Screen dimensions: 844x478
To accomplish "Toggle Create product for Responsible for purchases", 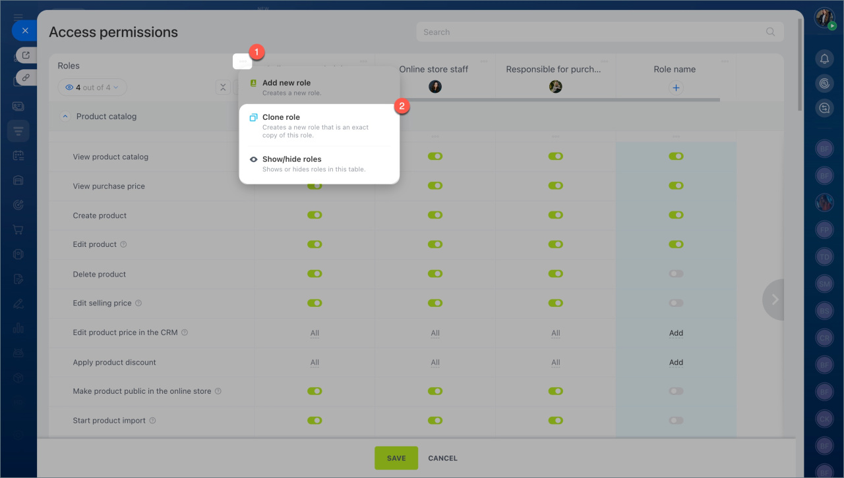I will point(555,215).
